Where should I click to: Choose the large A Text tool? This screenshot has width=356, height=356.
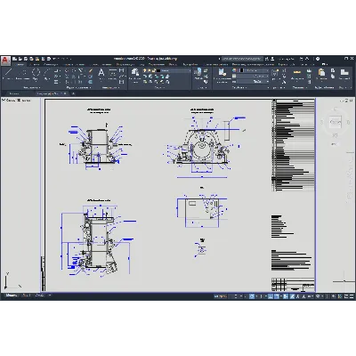point(101,73)
